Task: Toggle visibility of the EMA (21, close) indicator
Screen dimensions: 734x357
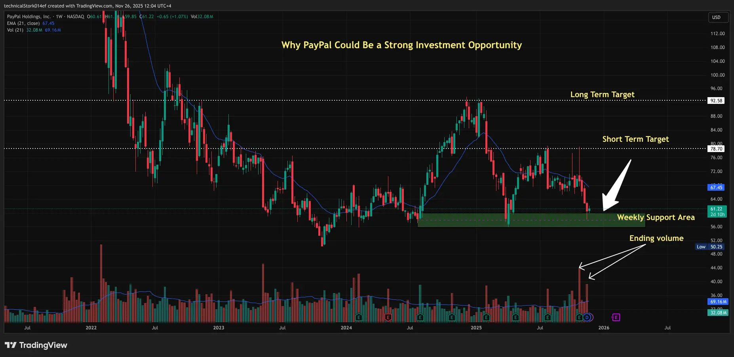Action: point(24,23)
